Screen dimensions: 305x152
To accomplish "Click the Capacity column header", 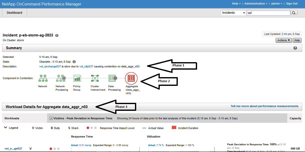I will click(295, 118).
